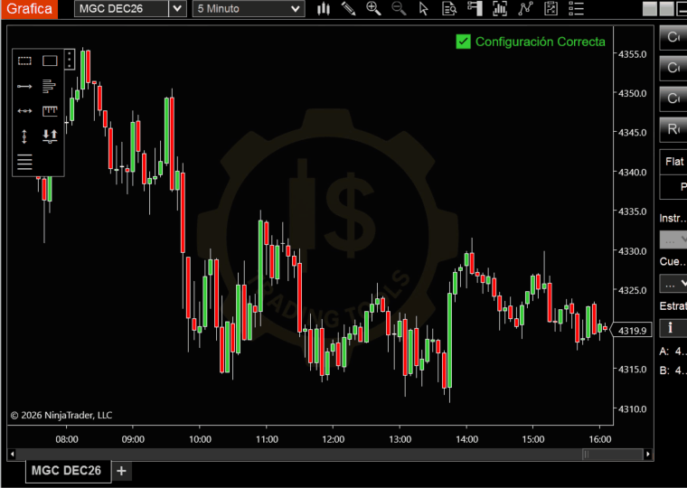
Task: Click the MGC DEC26 instrument field
Action: [x=121, y=9]
